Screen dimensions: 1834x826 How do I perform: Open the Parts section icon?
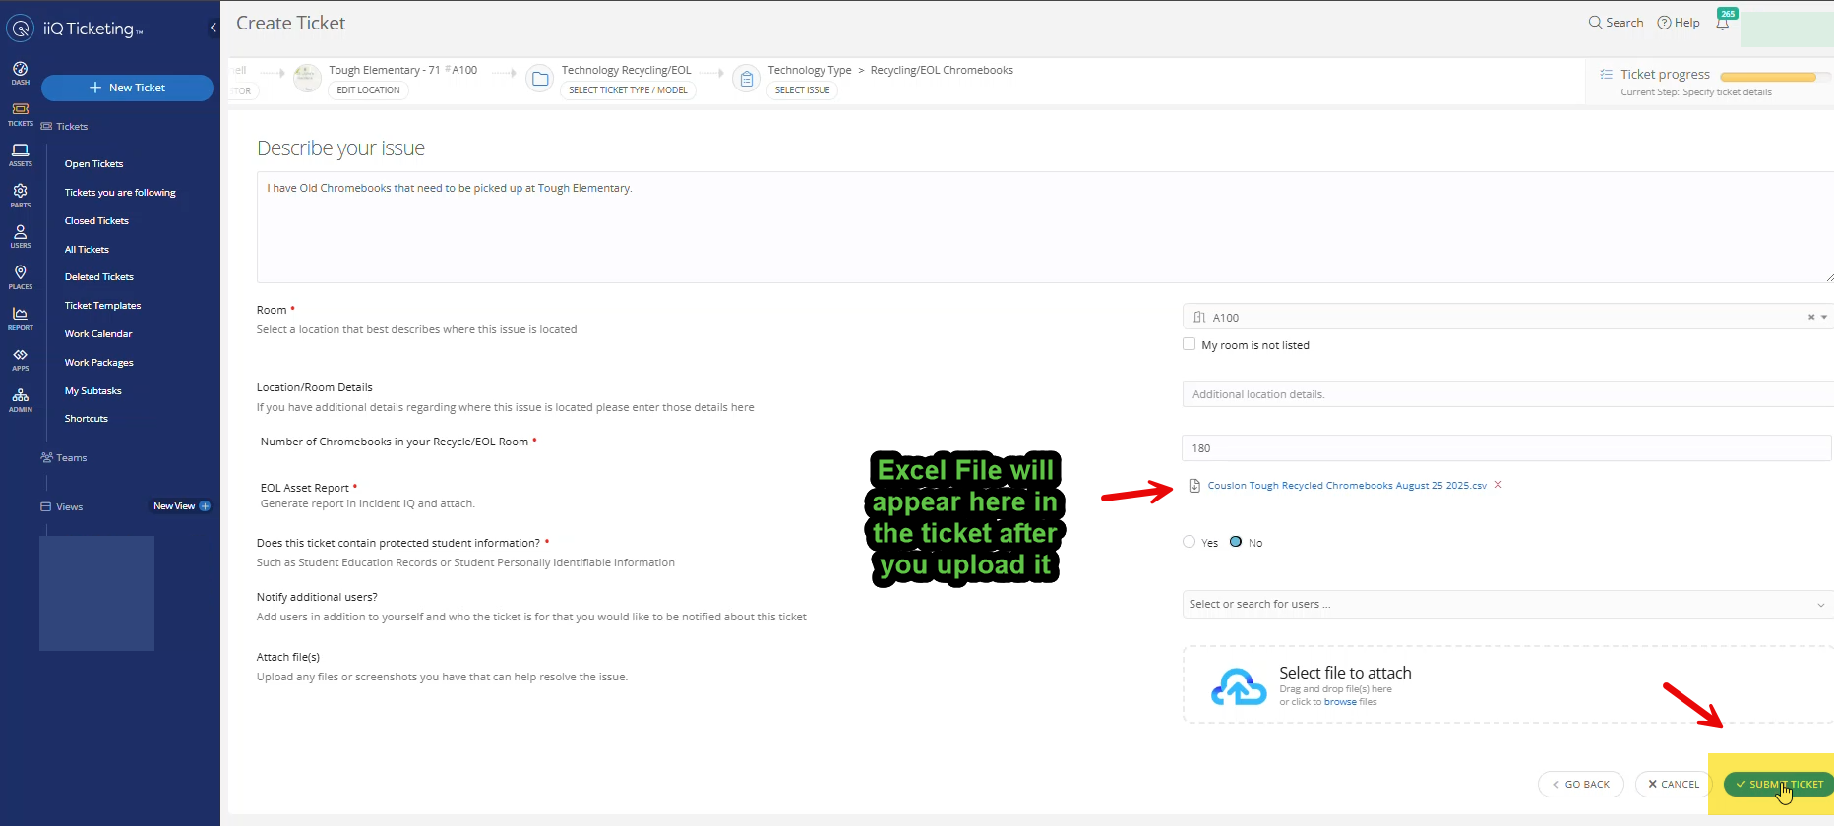click(x=20, y=195)
